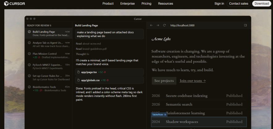Image resolution: width=273 pixels, height=129 pixels.
Task: Go to the Pricing page
Action: pos(146,4)
